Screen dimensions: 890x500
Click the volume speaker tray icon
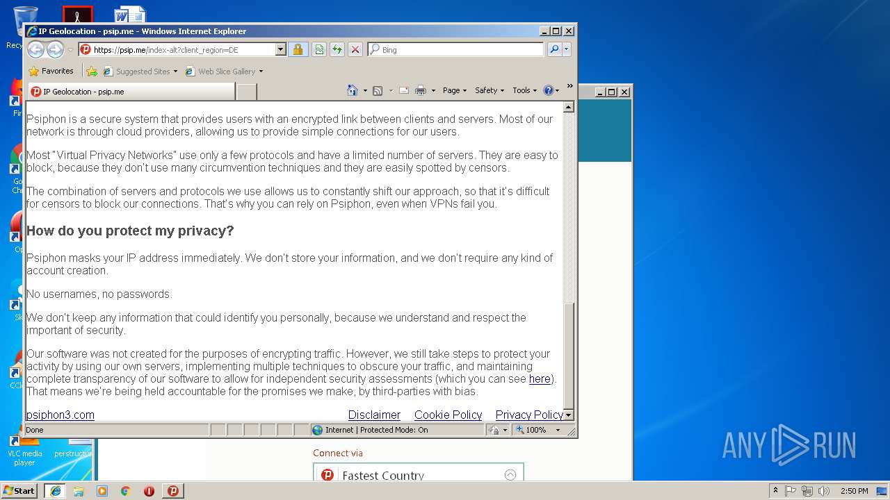(x=824, y=491)
